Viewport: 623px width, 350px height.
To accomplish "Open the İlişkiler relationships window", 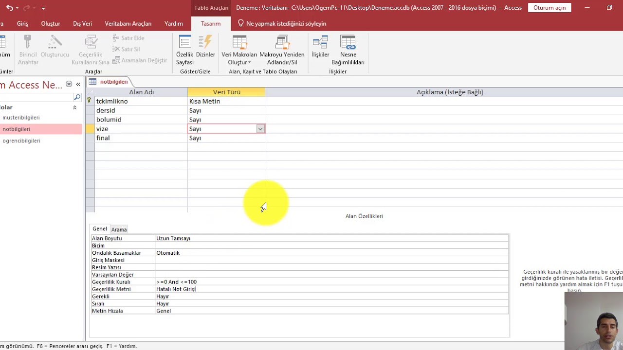I will tap(320, 46).
